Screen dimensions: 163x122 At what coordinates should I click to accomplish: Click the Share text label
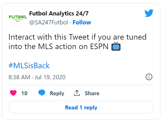pos(92,93)
